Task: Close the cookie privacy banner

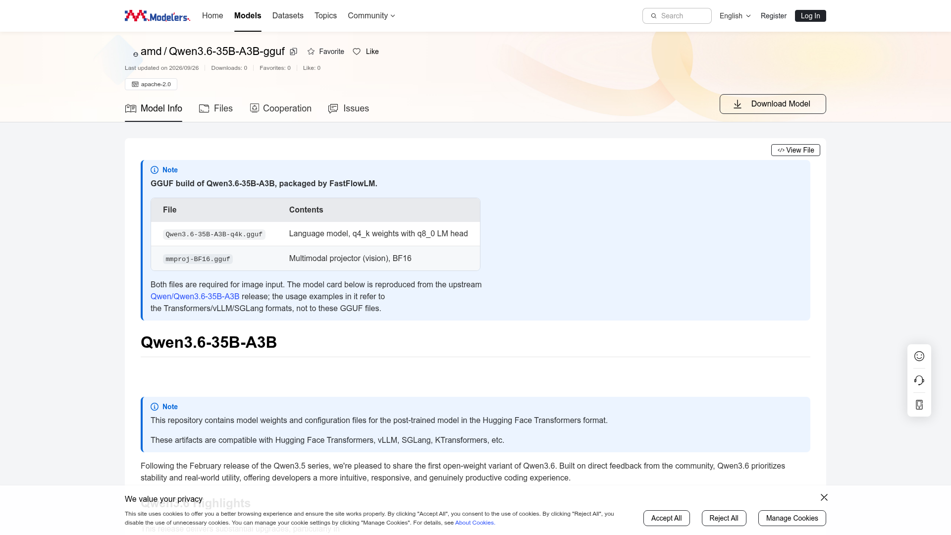Action: click(x=824, y=497)
